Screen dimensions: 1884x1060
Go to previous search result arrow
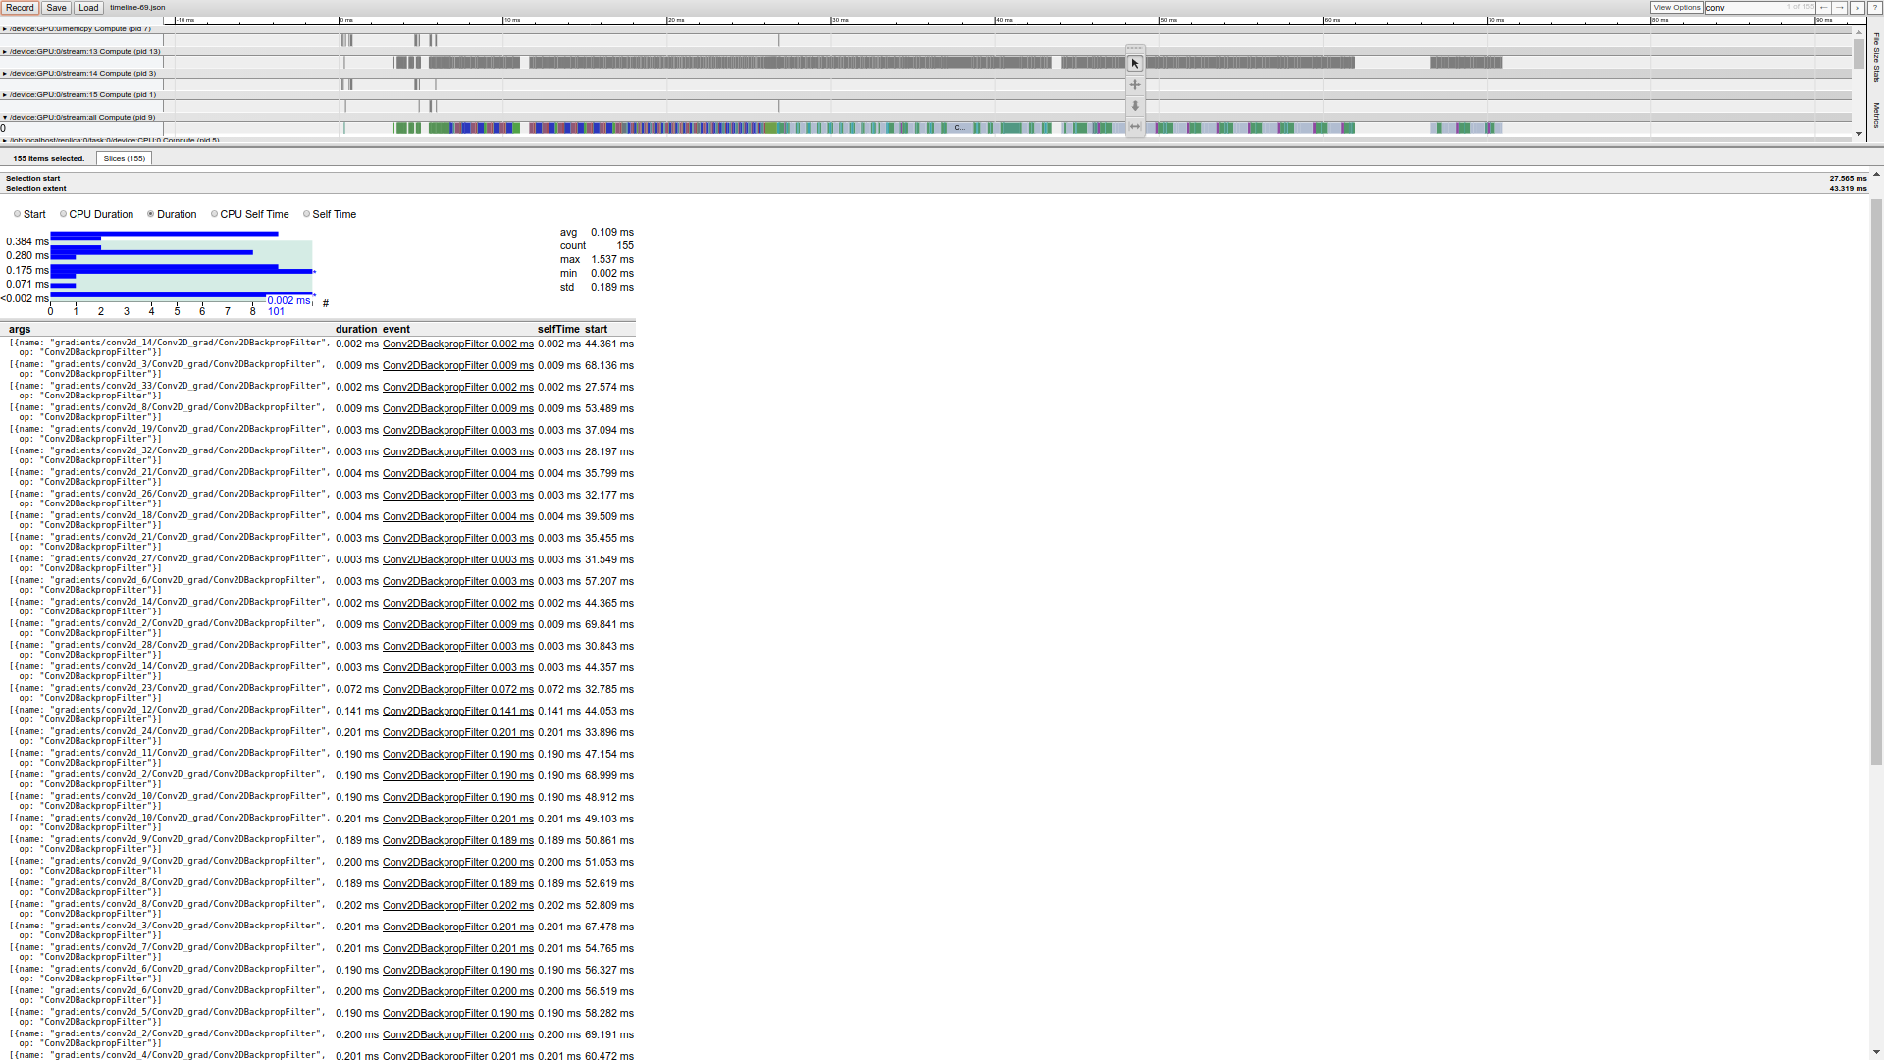coord(1824,8)
